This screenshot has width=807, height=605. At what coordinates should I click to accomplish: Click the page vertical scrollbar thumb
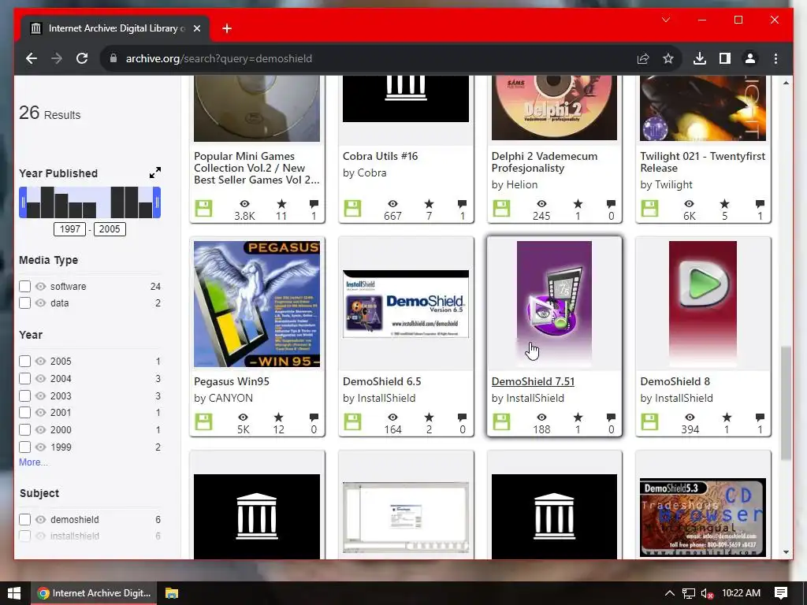786,403
